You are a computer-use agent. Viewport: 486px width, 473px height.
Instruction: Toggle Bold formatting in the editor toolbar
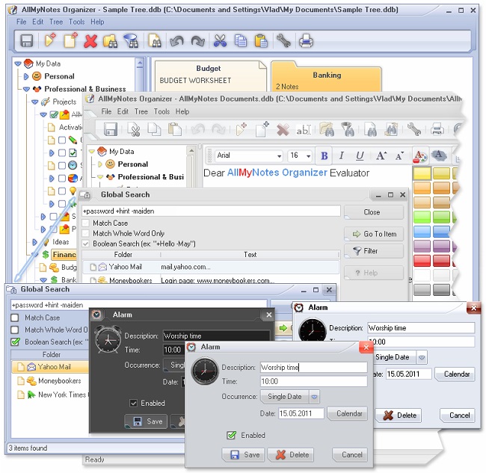(x=324, y=155)
